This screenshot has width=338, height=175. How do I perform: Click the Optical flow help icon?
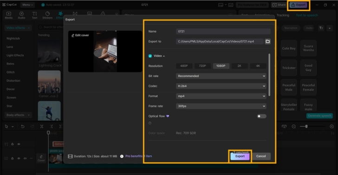click(x=150, y=123)
